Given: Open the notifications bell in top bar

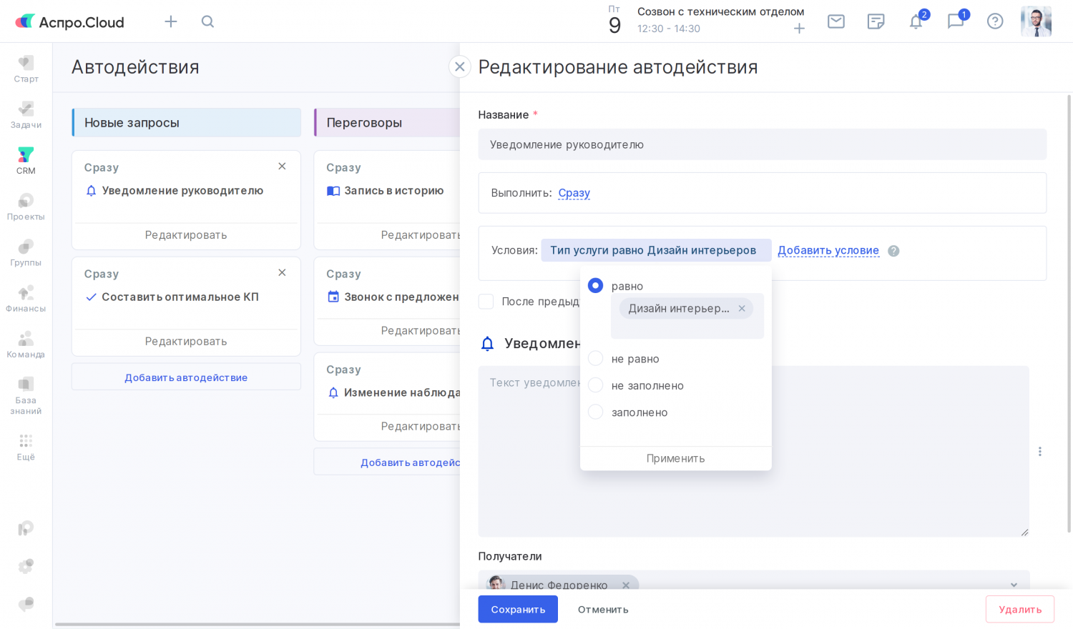Looking at the screenshot, I should pyautogui.click(x=916, y=21).
